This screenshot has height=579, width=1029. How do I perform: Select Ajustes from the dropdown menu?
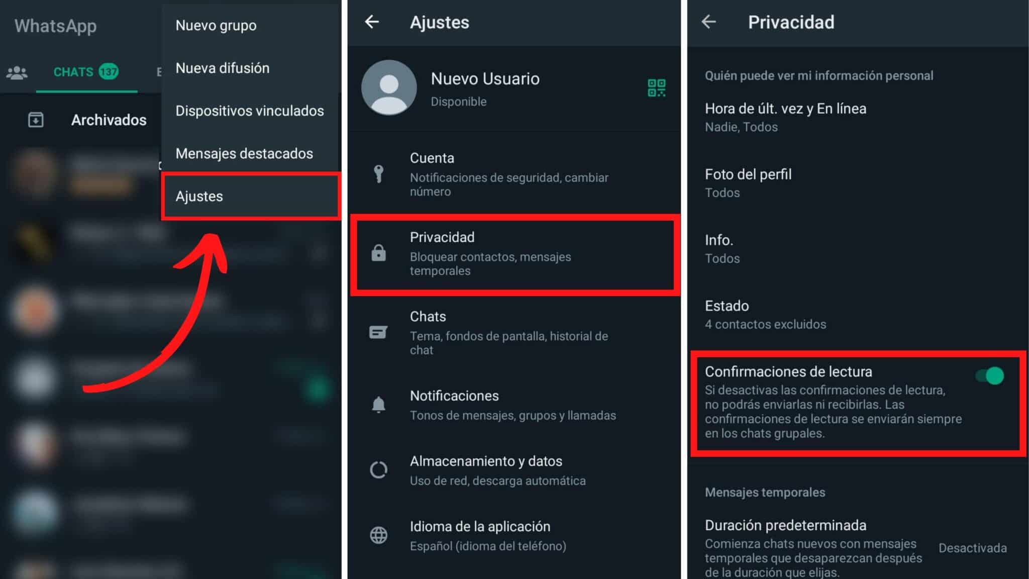pos(250,197)
